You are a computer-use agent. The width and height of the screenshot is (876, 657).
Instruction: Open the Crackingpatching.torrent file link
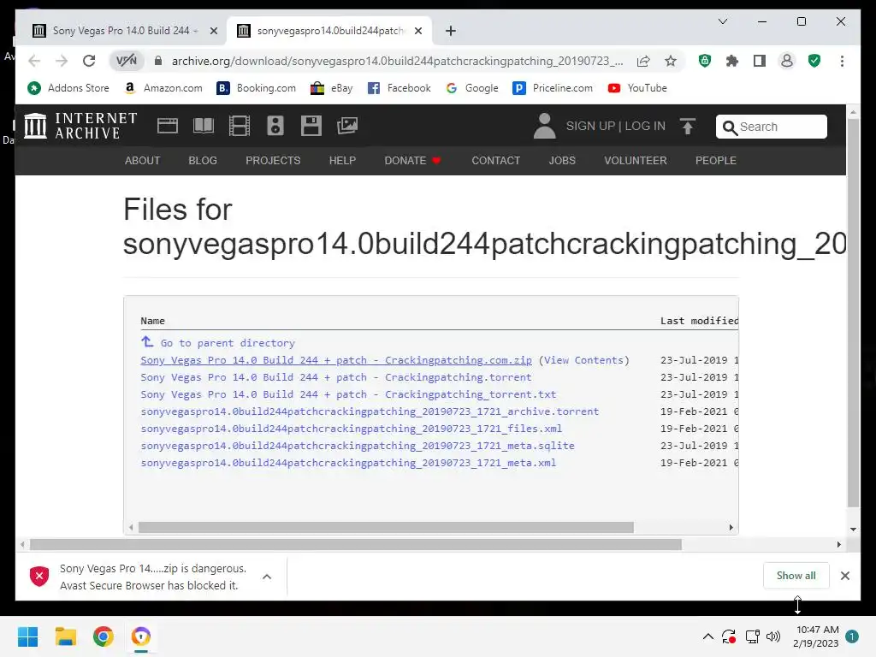pos(335,377)
